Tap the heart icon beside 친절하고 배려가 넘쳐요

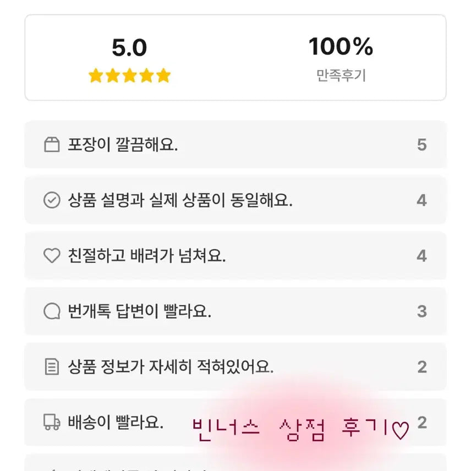pyautogui.click(x=52, y=256)
